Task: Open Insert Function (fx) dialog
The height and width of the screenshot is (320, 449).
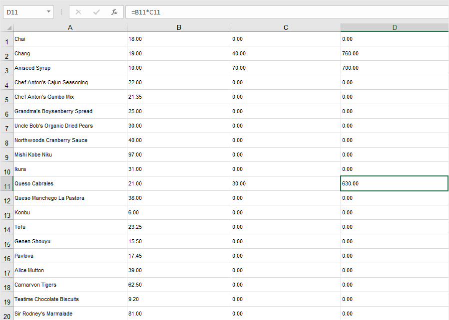Action: click(114, 12)
